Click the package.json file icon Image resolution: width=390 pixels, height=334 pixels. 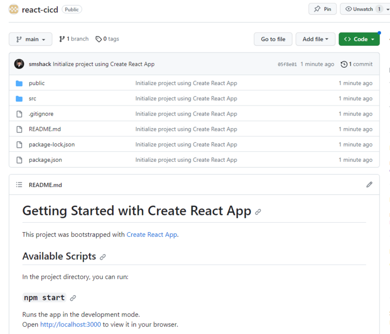(19, 160)
